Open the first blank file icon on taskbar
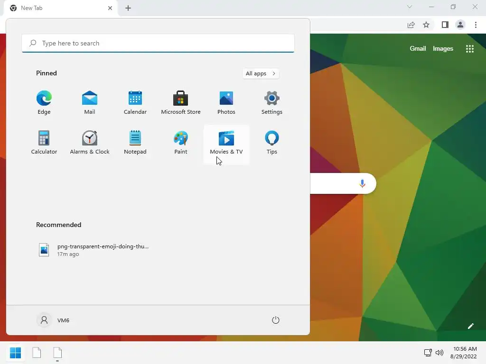Image resolution: width=486 pixels, height=364 pixels. click(37, 353)
